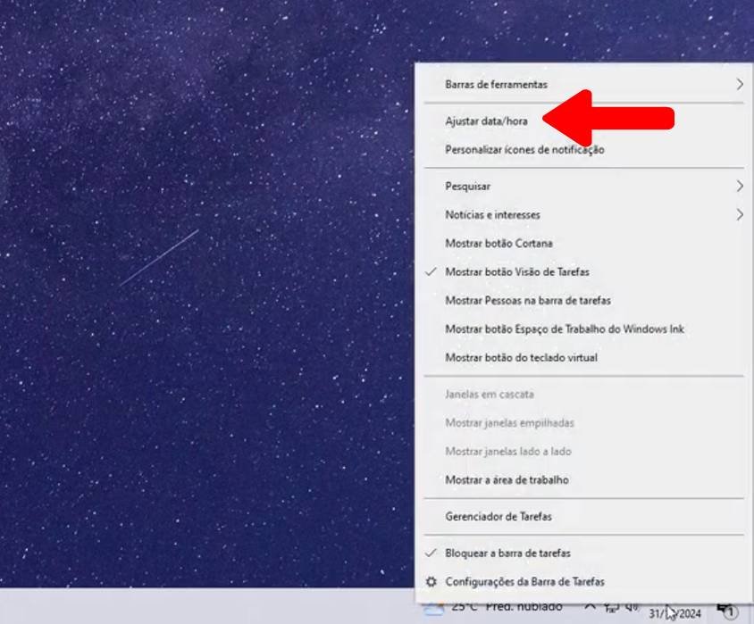Show hidden tray icons with the caret
Screen dimensions: 754x624
tap(591, 608)
